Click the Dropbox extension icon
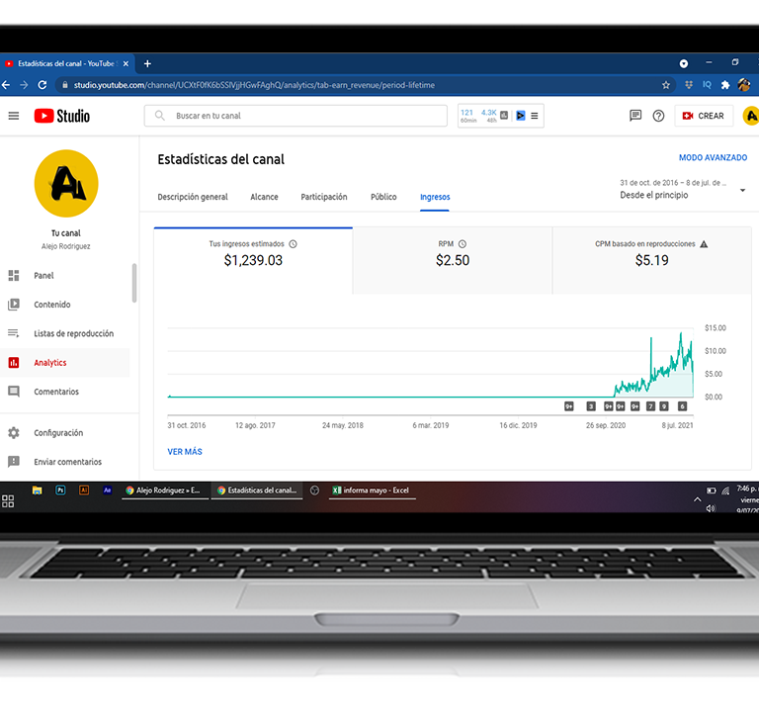759x712 pixels. pos(689,85)
